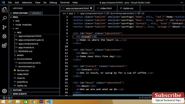Expand the e2e folder

[x=17, y=21]
